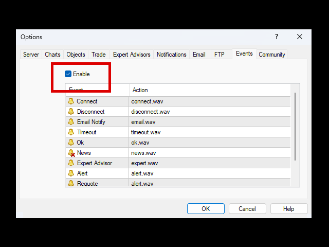Select the ok.wav action cell
The height and width of the screenshot is (247, 329).
tap(210, 143)
